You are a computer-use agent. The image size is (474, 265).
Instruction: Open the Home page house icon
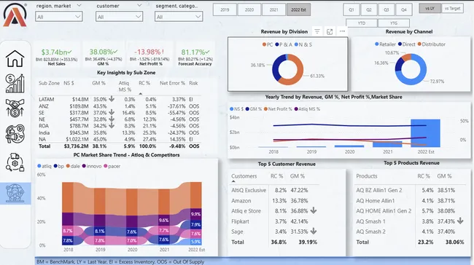pyautogui.click(x=15, y=58)
